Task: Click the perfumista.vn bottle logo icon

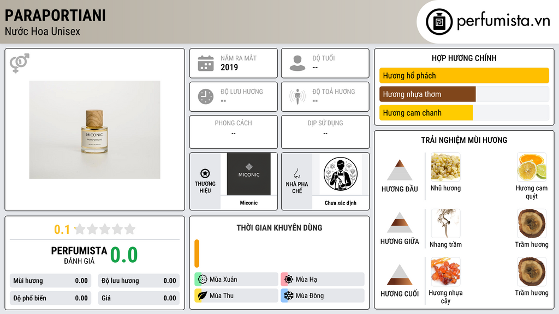Action: tap(439, 22)
